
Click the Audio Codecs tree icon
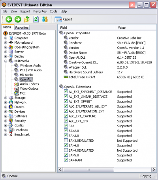pos(17,84)
